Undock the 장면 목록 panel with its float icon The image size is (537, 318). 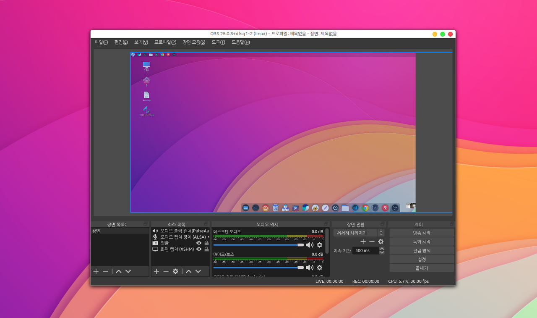tap(146, 224)
